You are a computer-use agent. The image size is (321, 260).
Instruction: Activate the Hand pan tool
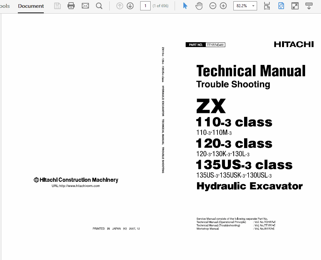click(199, 6)
